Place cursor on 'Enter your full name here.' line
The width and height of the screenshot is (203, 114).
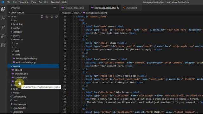[x=110, y=33]
